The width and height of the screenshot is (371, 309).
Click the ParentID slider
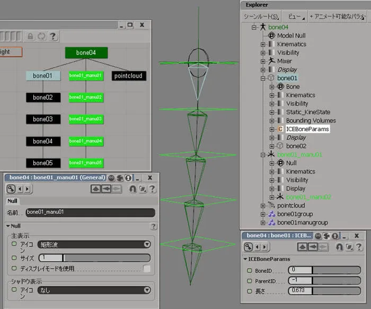pos(324,280)
